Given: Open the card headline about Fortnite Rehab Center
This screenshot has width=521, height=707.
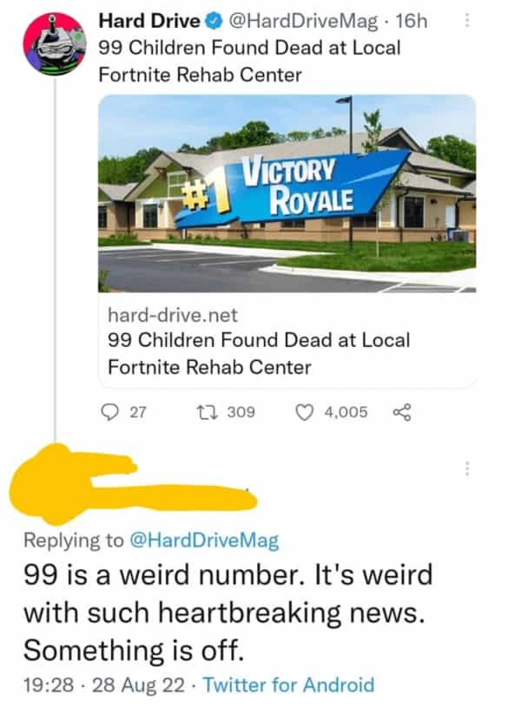Looking at the screenshot, I should tap(259, 354).
